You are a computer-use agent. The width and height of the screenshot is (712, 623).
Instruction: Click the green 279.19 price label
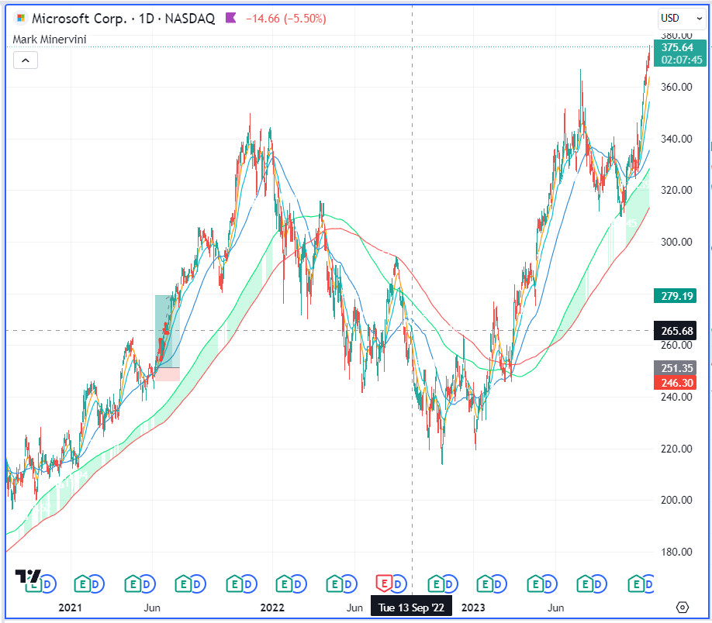pos(671,295)
